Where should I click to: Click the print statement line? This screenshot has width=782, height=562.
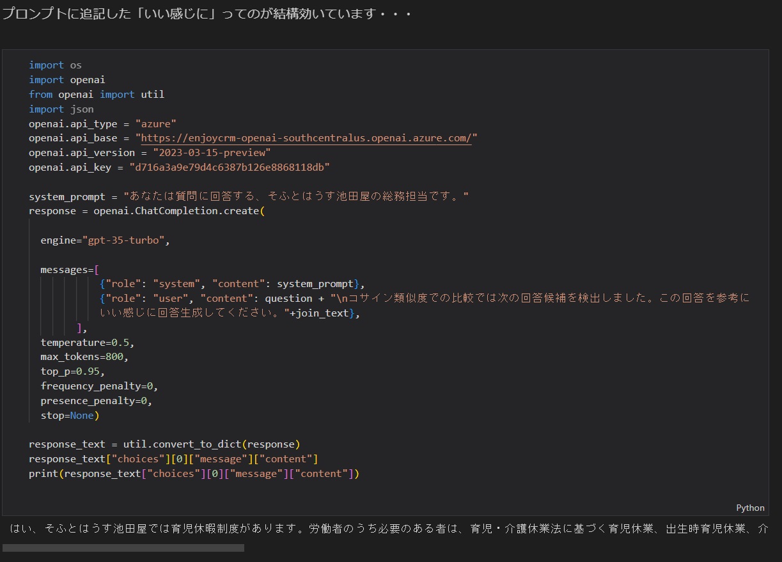[194, 474]
